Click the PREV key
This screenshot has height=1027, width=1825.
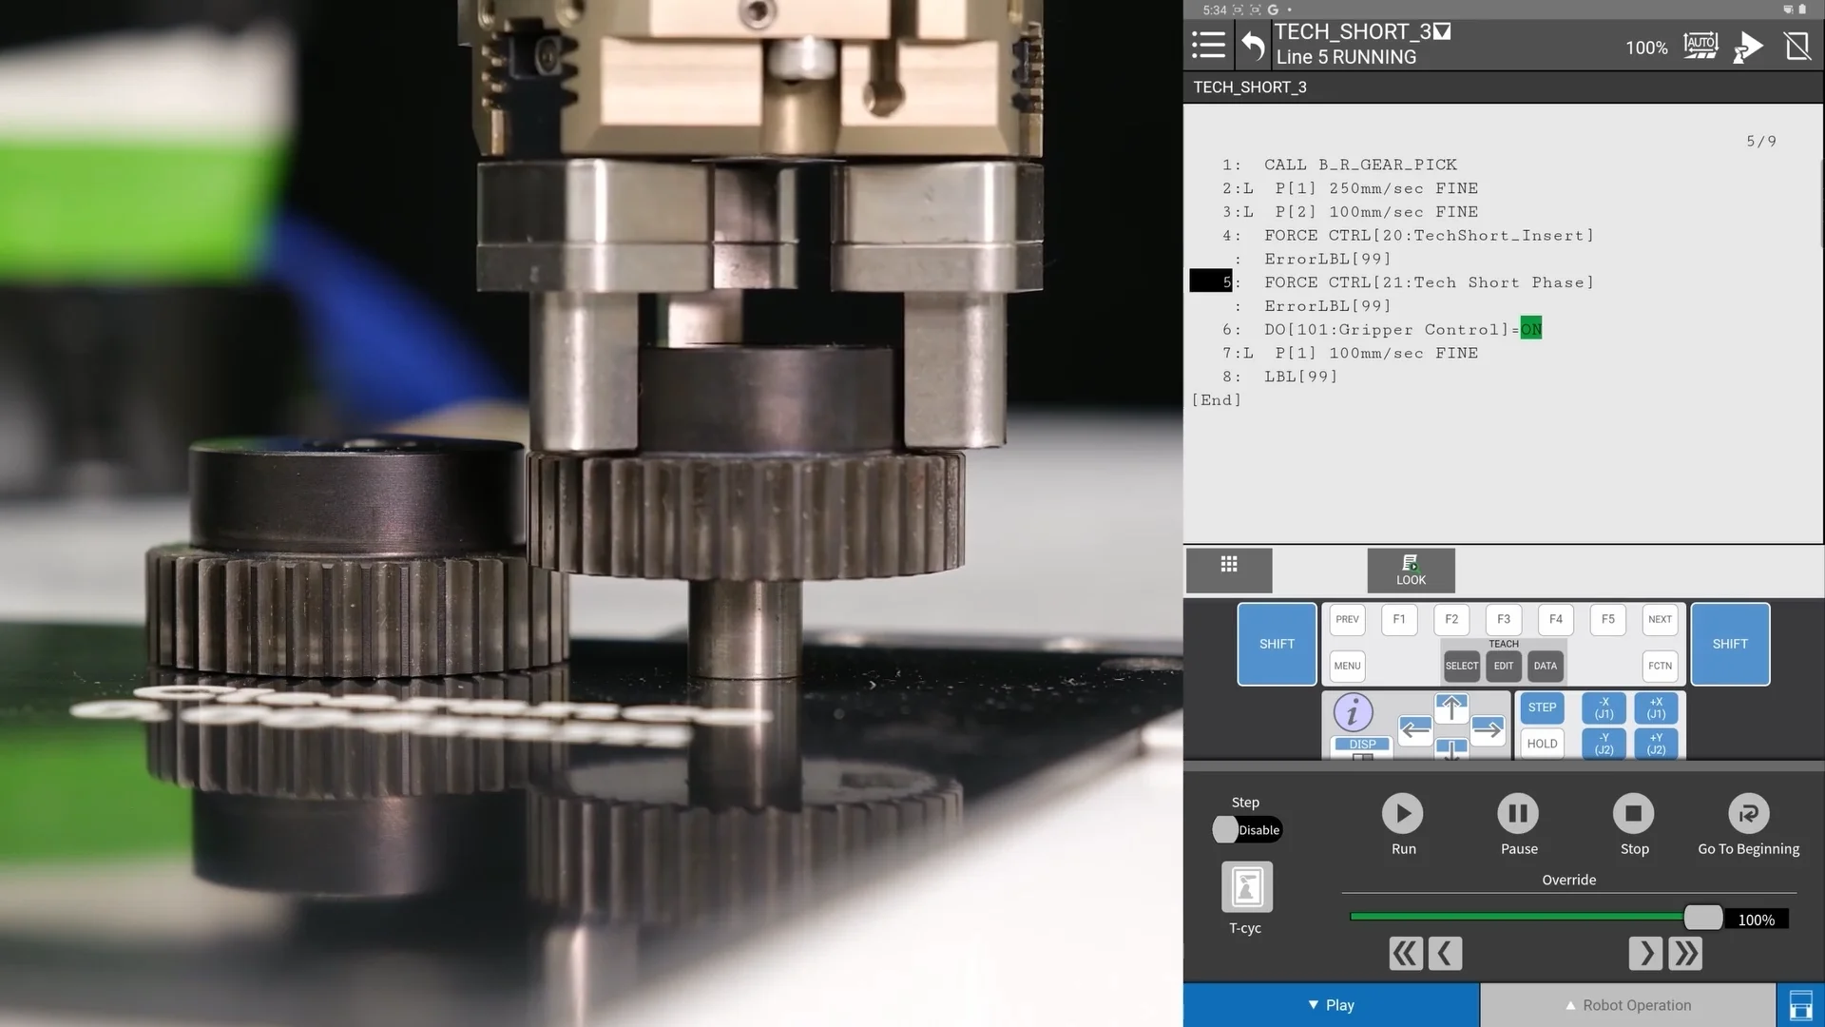(x=1347, y=619)
